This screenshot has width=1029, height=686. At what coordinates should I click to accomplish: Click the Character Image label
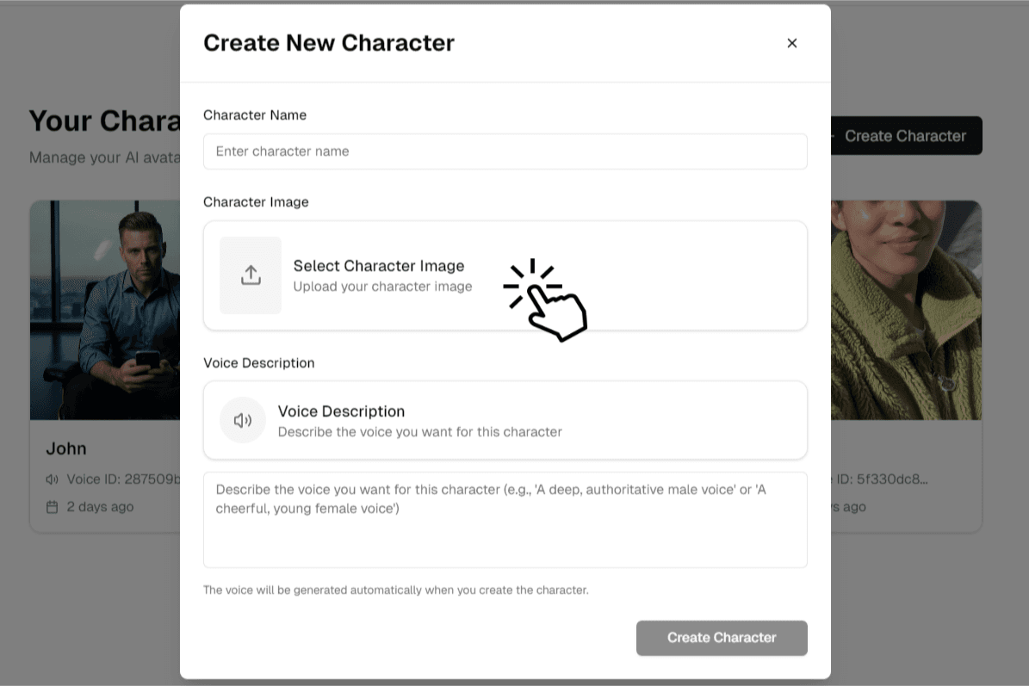(x=256, y=202)
